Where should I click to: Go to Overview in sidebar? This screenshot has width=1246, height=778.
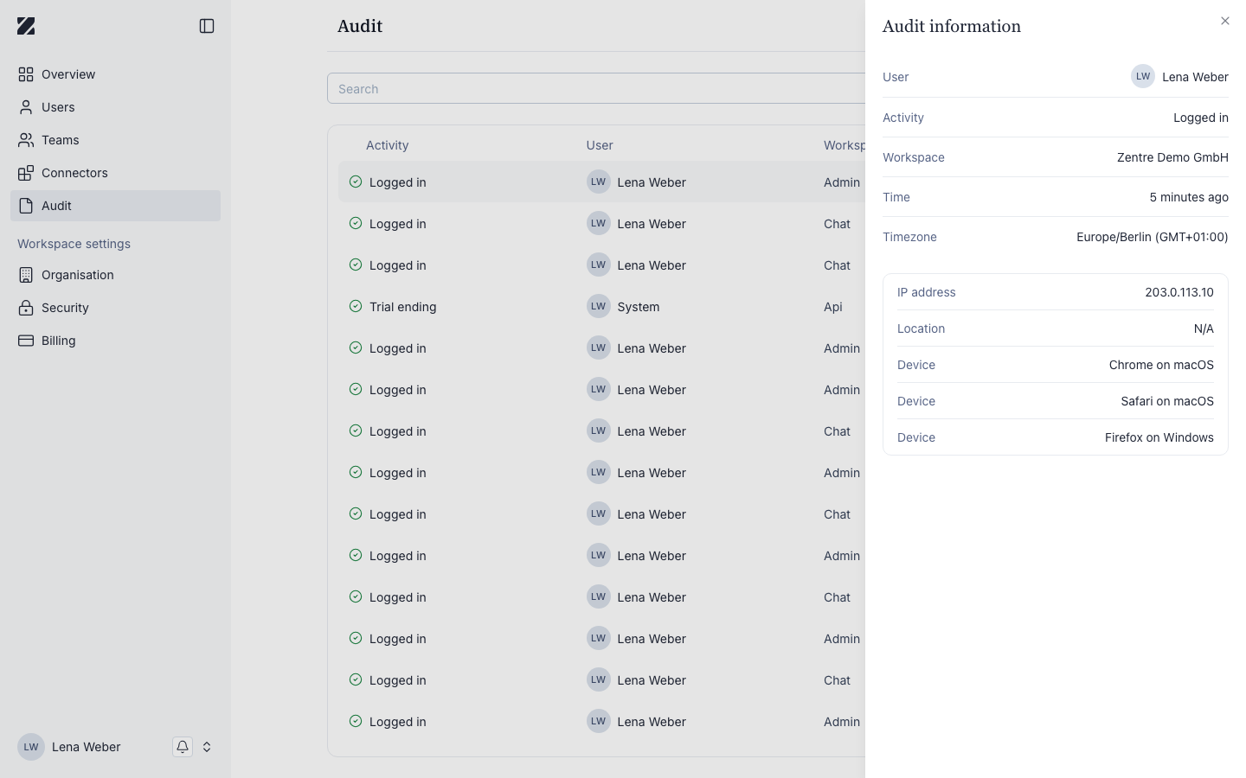click(x=115, y=74)
